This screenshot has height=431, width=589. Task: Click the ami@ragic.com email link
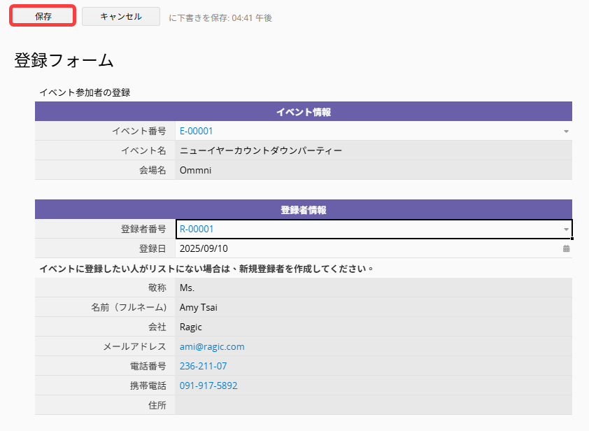click(x=212, y=346)
